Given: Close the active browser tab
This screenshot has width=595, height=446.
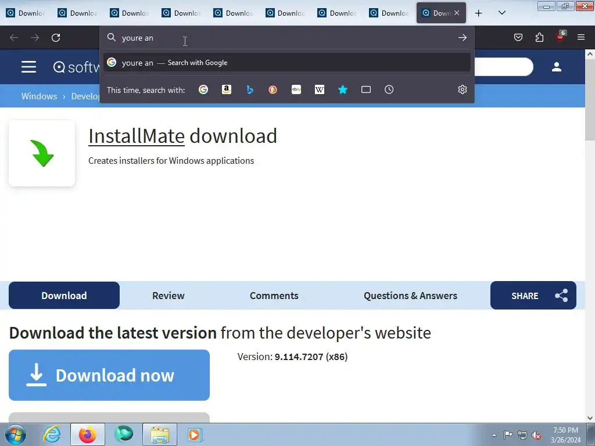Looking at the screenshot, I should pyautogui.click(x=457, y=13).
